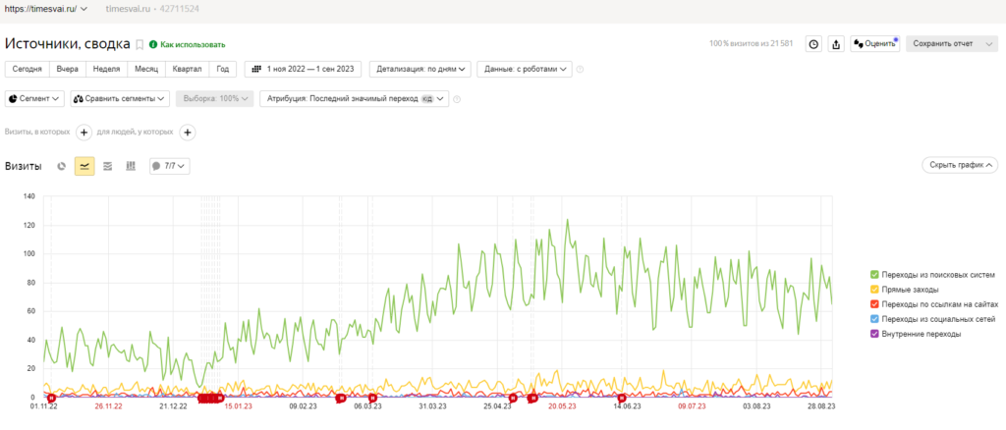This screenshot has height=430, width=1006.
Task: Open Детализация: по дням dropdown
Action: point(420,69)
